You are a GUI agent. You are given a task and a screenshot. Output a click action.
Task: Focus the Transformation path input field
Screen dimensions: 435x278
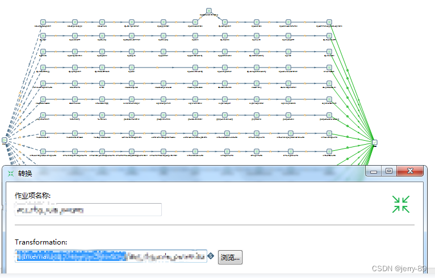(x=111, y=256)
